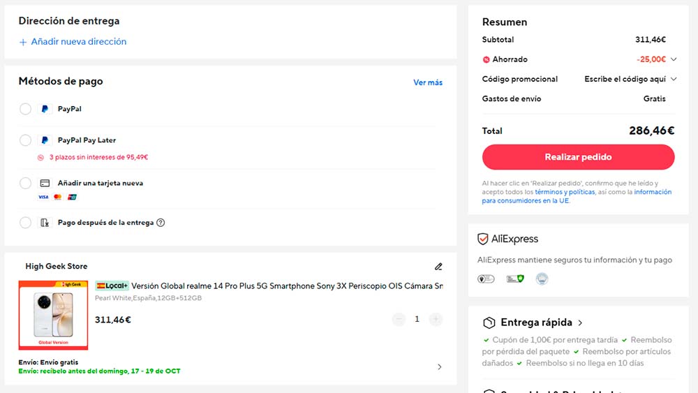Screen dimensions: 698x393
Task: Click the edit pencil icon in High Geek Store
Action: point(438,266)
